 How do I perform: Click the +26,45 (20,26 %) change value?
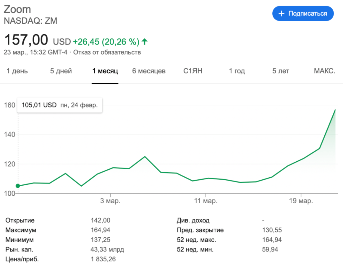pos(106,42)
